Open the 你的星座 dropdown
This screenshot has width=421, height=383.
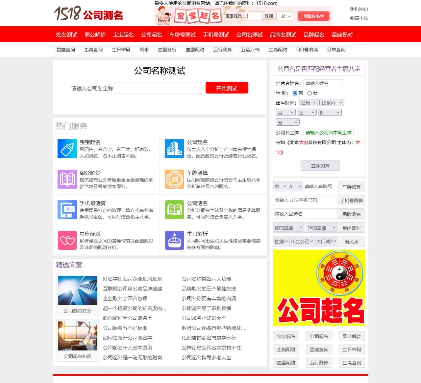coord(288,228)
